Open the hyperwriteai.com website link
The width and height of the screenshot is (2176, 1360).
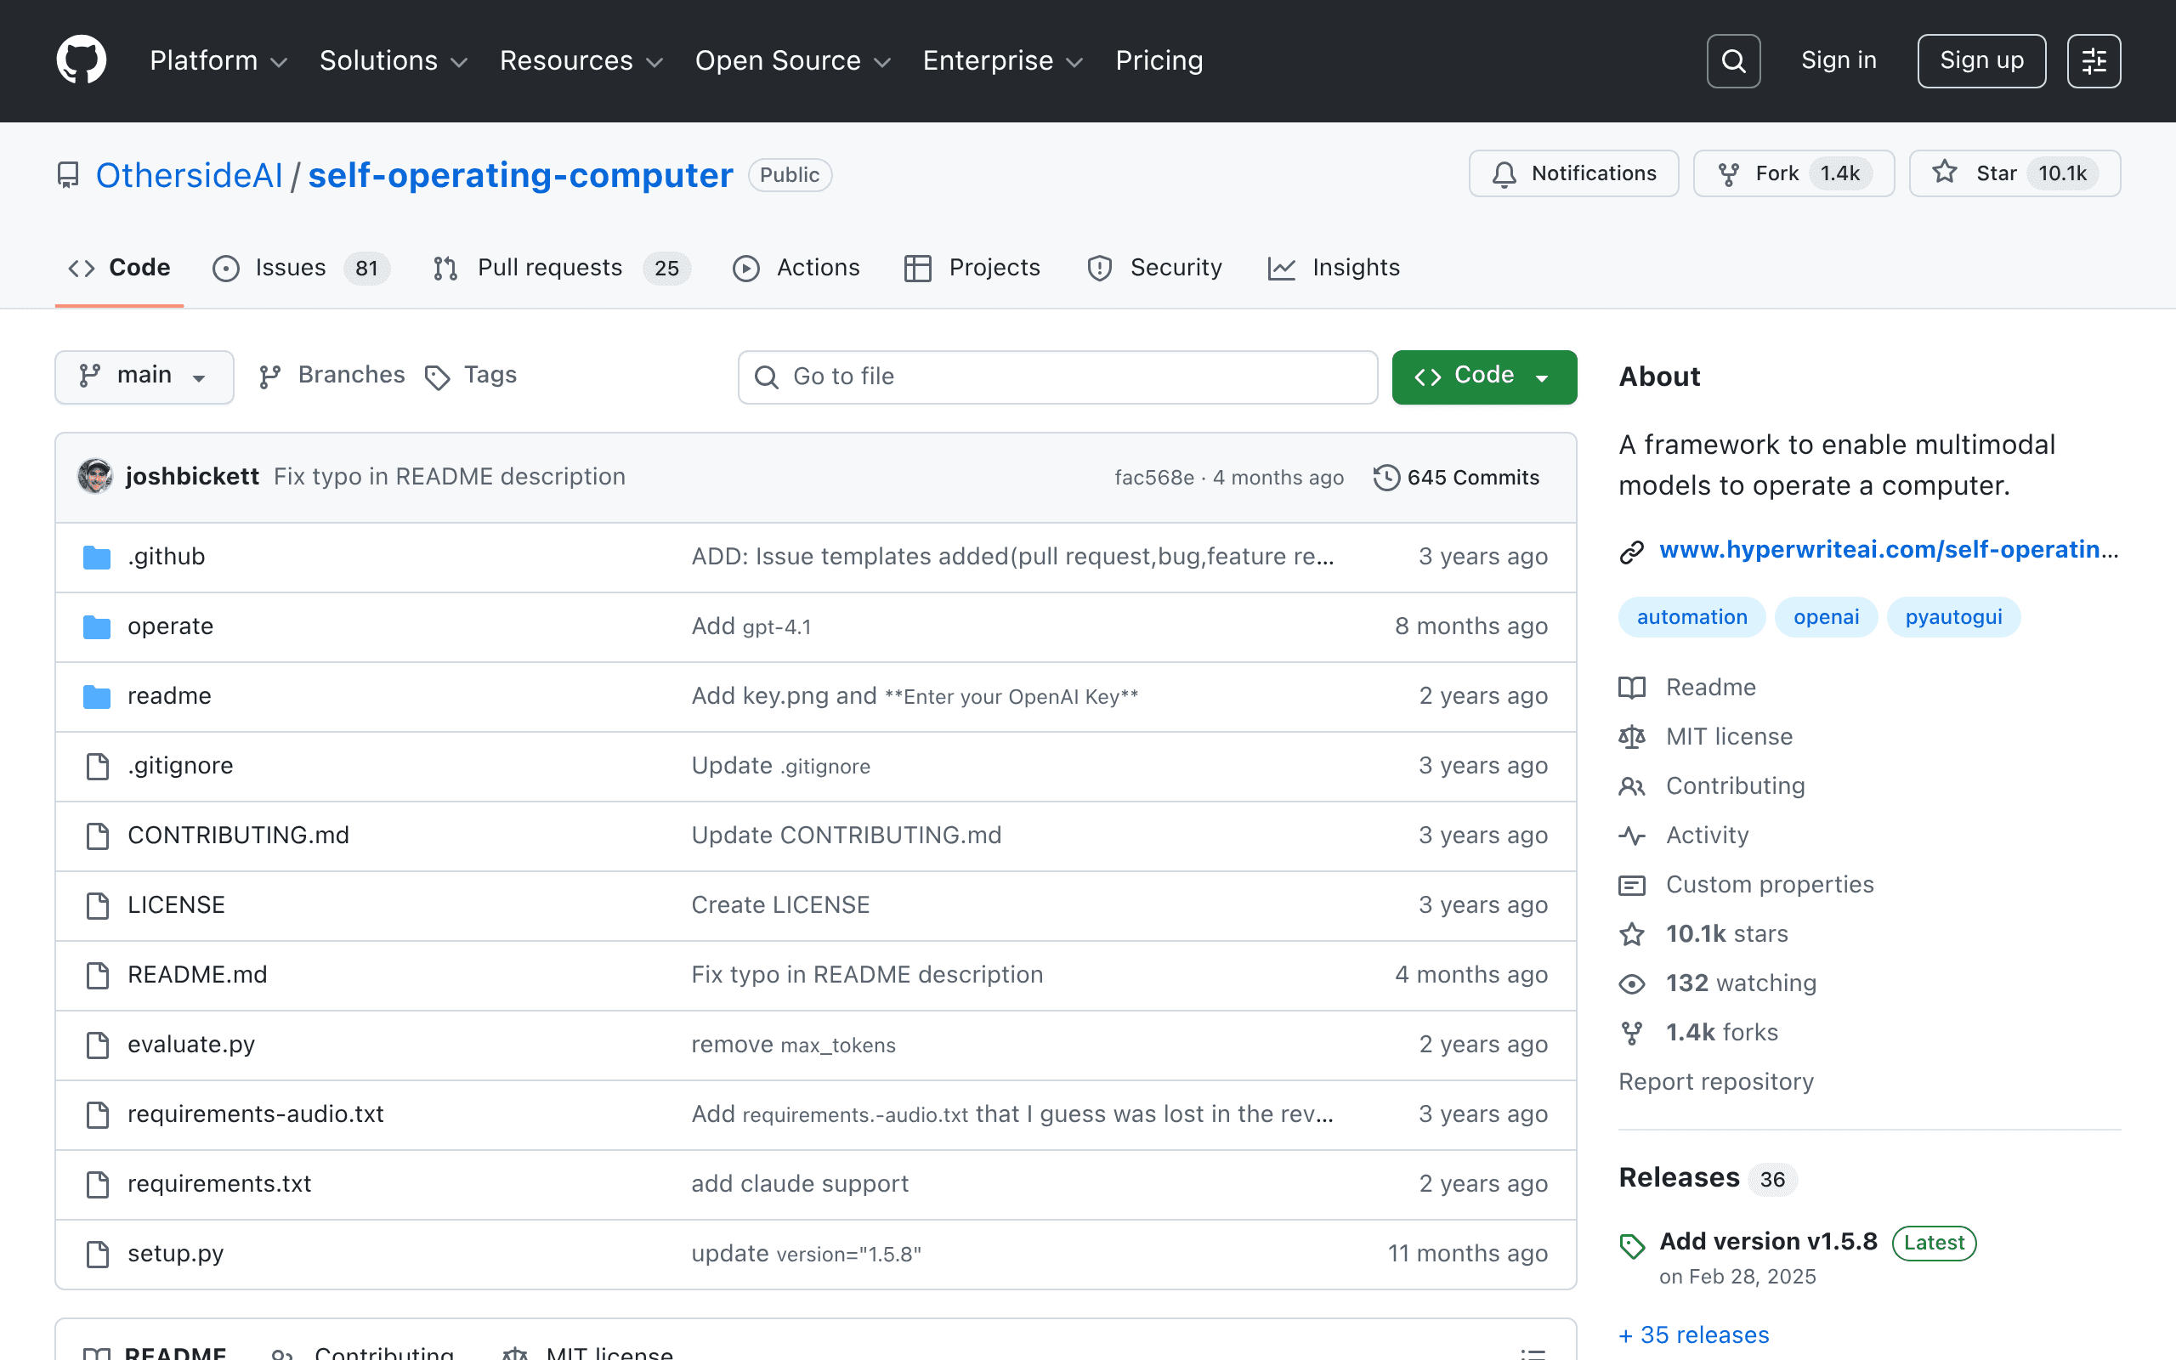1888,550
